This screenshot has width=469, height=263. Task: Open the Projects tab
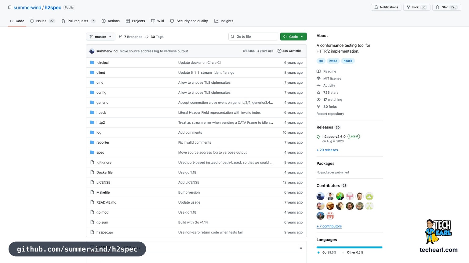[135, 21]
